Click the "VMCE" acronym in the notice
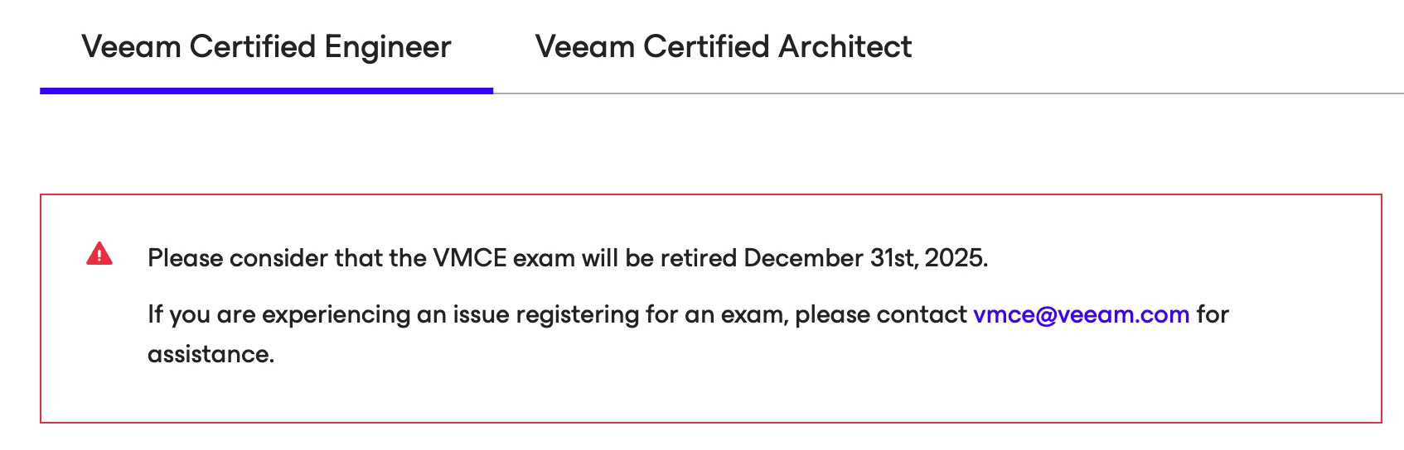The image size is (1404, 450). 469,258
